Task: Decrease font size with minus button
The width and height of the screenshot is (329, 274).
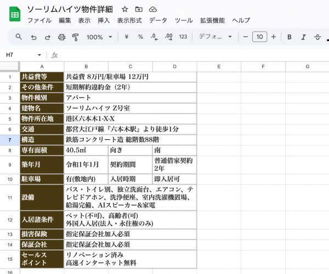Action: [245, 37]
